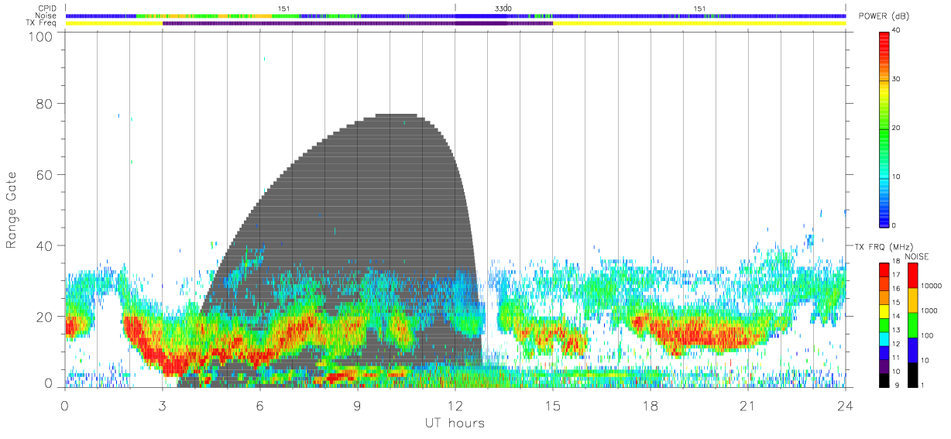Click the POWER (dB) legend title
951x439 pixels.
point(885,16)
